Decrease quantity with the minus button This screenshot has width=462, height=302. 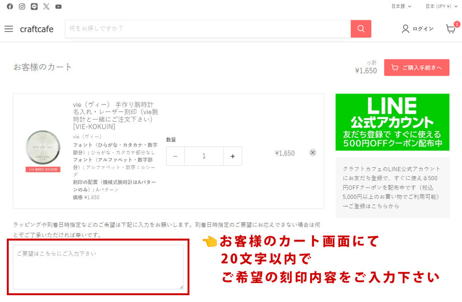(x=176, y=156)
